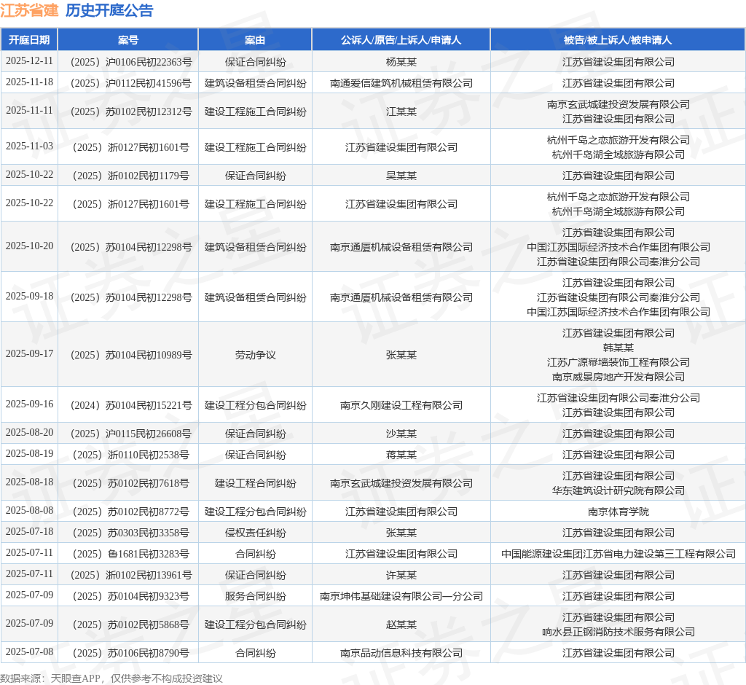
Task: Select case number (2024)苏0104民初15221号
Action: click(x=131, y=406)
